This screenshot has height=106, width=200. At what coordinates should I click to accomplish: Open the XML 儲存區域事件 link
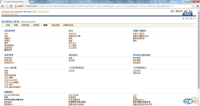[x=13, y=87]
